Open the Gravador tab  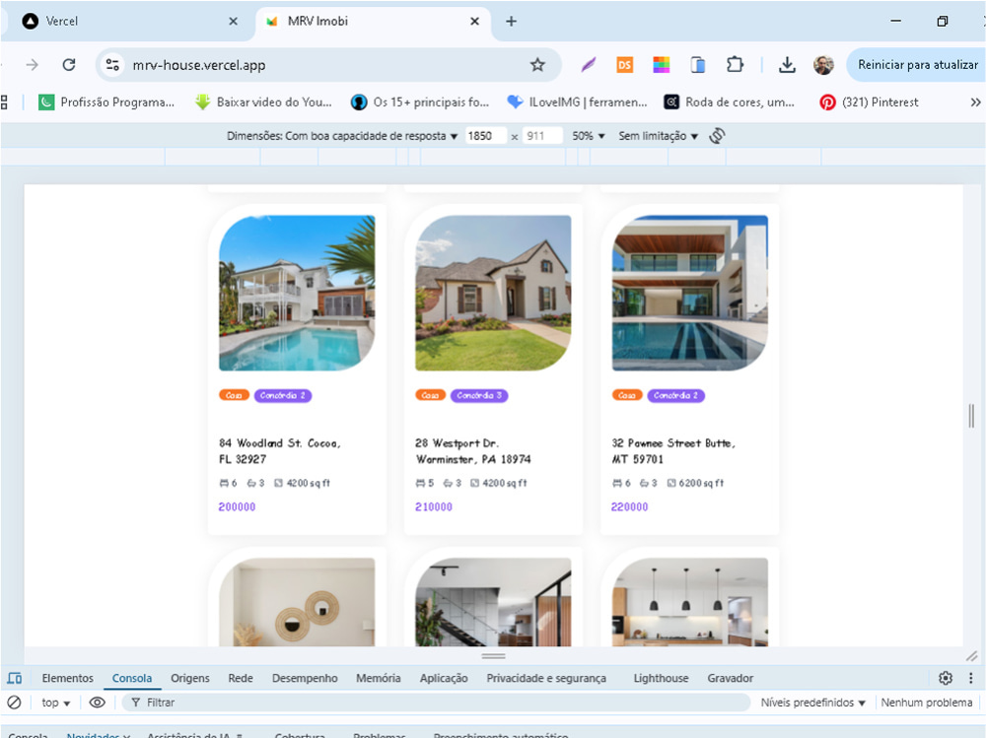[x=730, y=678]
